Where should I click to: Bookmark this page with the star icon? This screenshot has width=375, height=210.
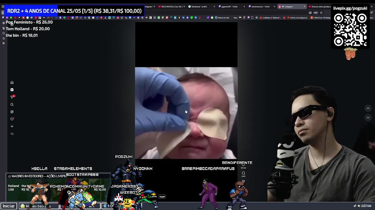pos(321,13)
